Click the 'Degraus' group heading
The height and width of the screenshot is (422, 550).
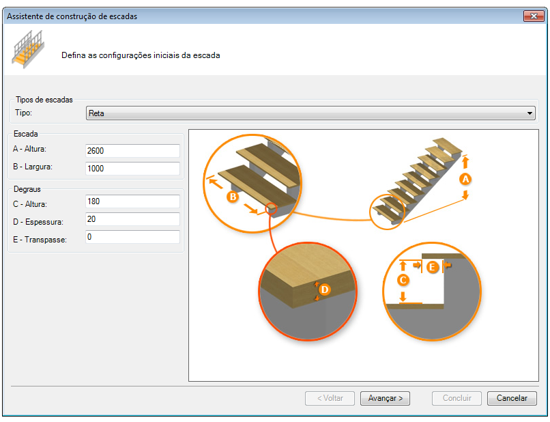pyautogui.click(x=27, y=189)
